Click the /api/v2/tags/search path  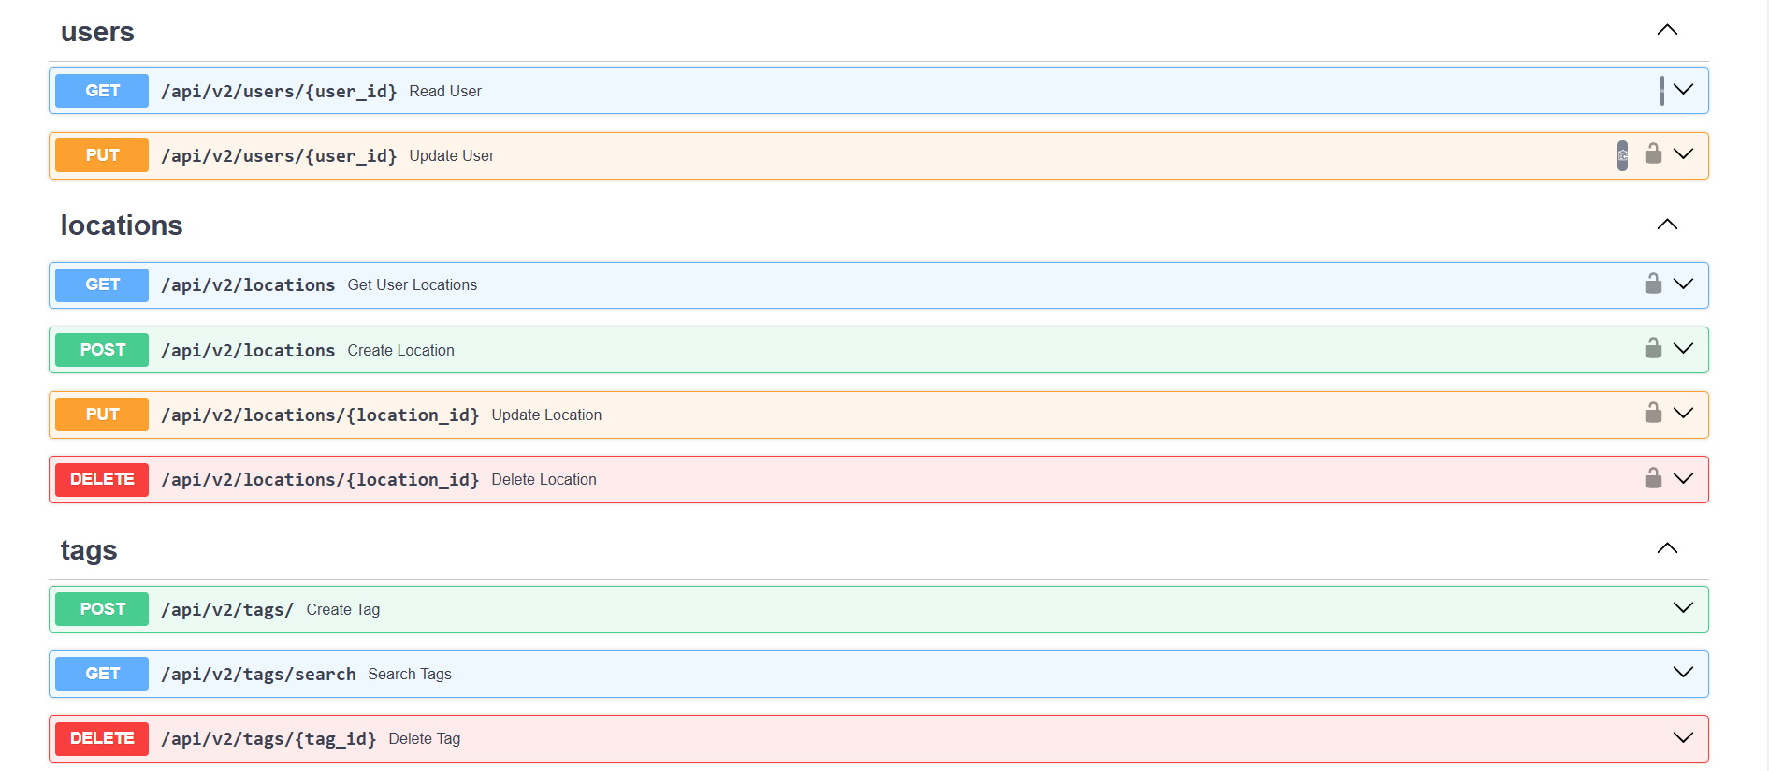tap(258, 675)
